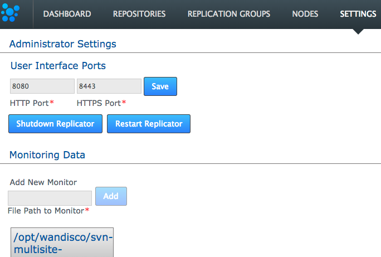Viewport: 381px width, 257px height.
Task: Click the User Interface Ports heading
Action: (x=58, y=66)
